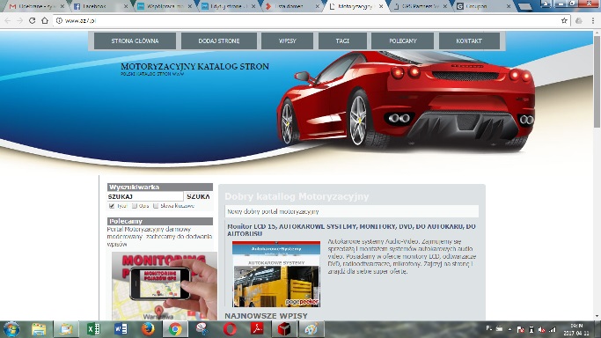Toggle the Tytuł search checkbox
601x338 pixels.
pos(112,206)
